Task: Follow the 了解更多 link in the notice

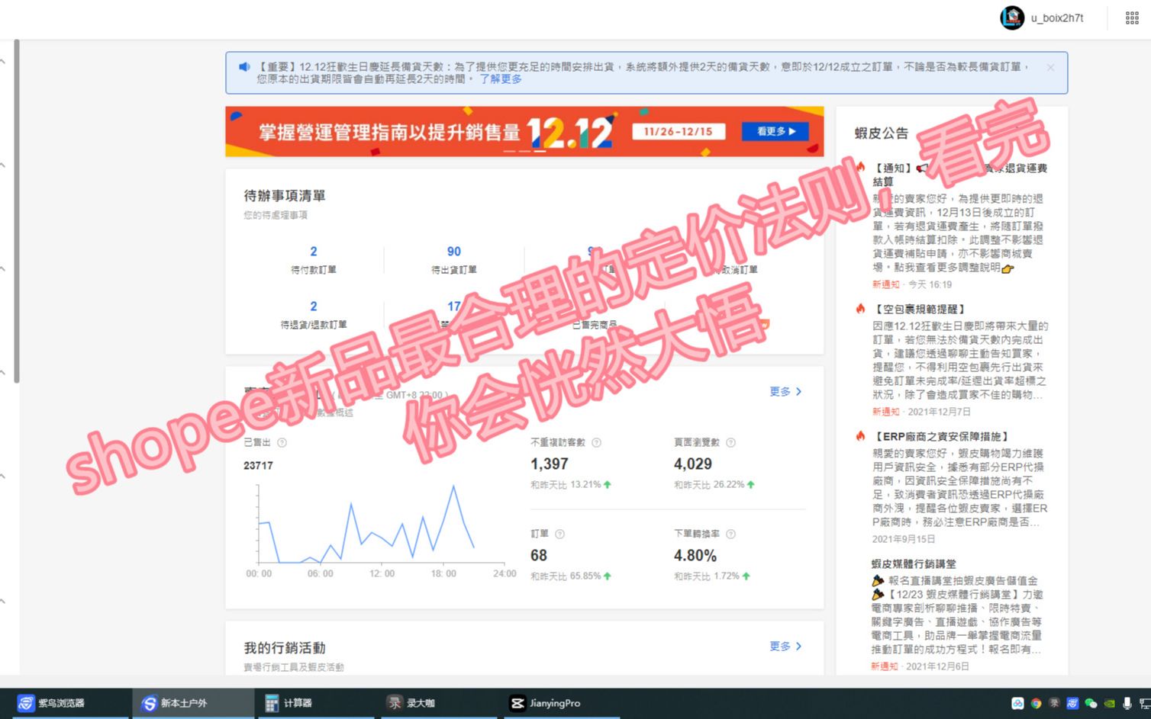Action: 501,79
